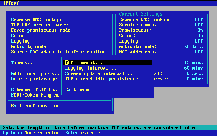Toggle Force promiscuous mode
Viewport: 217px width, 136px height.
(41, 30)
